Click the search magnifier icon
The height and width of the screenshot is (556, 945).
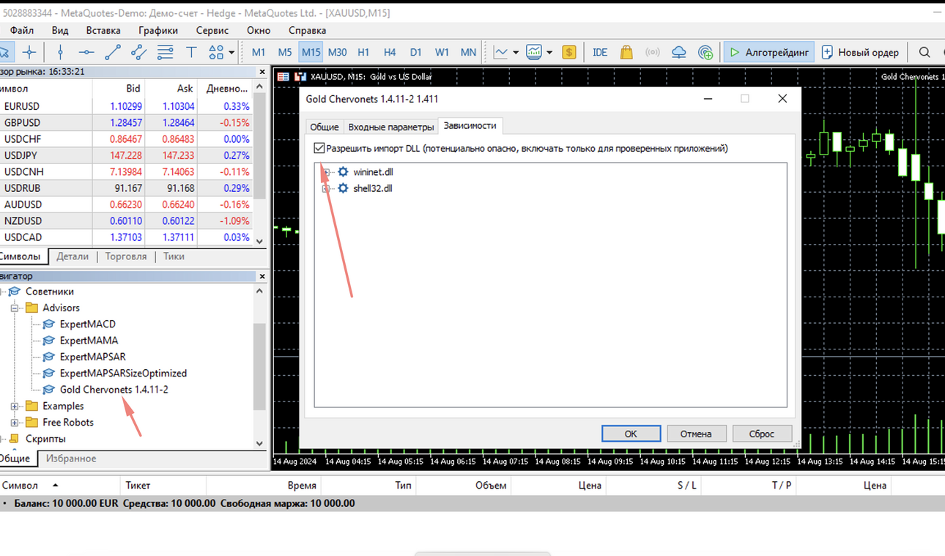924,52
